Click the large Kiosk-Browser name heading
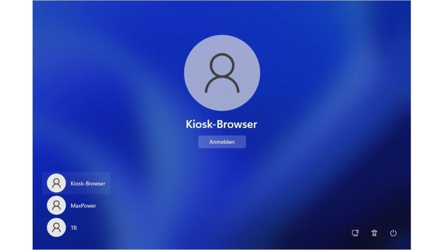The image size is (444, 250). click(x=221, y=124)
